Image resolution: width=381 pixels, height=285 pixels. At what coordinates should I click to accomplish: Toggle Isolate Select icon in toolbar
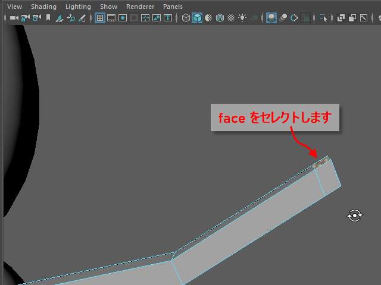tap(323, 18)
